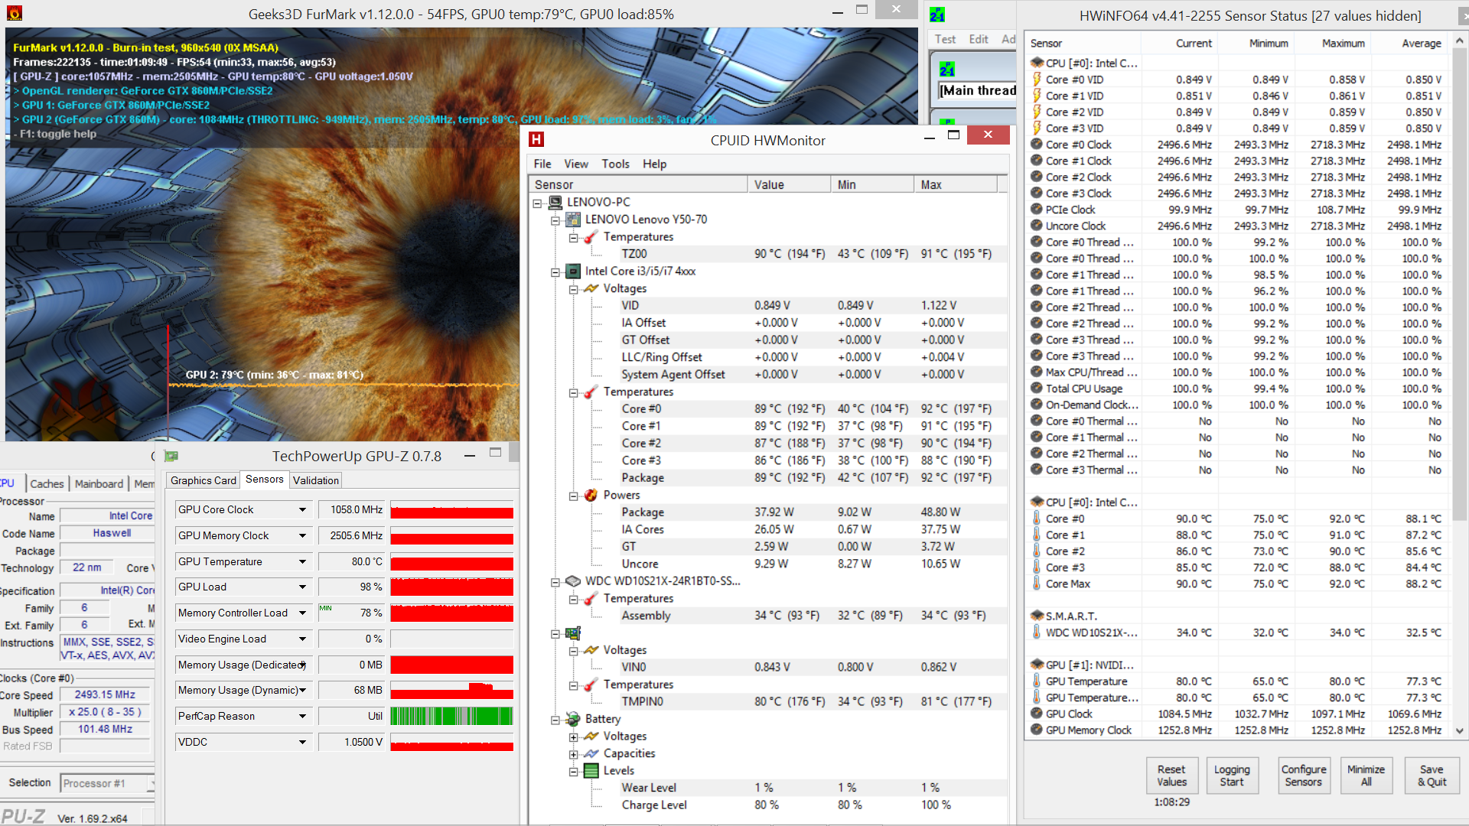Click the GPU Load red graph bar

tap(451, 587)
